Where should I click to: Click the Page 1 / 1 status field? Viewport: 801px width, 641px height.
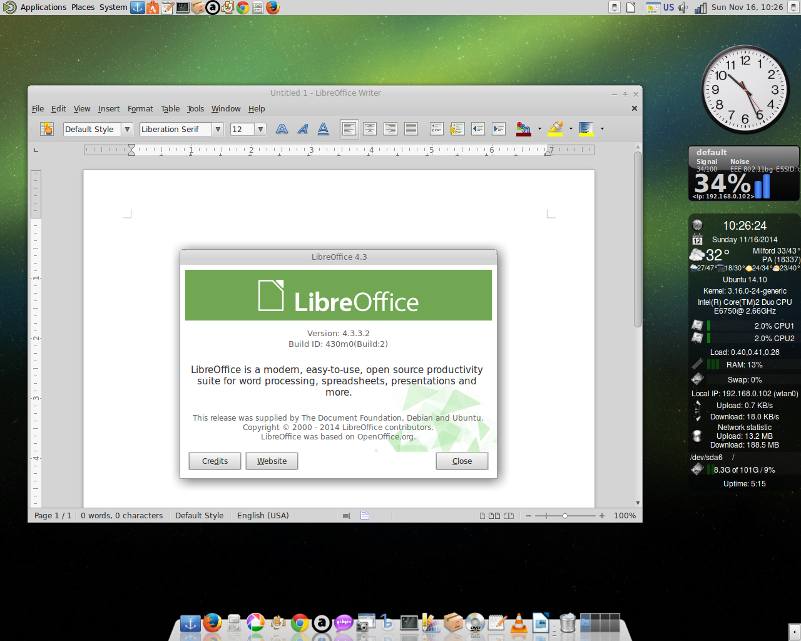coord(53,516)
